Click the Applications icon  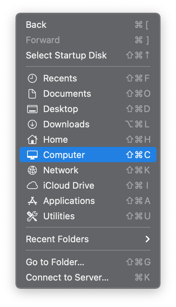click(32, 201)
